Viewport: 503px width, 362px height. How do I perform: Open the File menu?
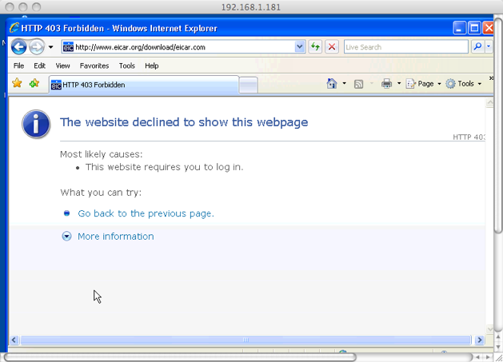[18, 66]
